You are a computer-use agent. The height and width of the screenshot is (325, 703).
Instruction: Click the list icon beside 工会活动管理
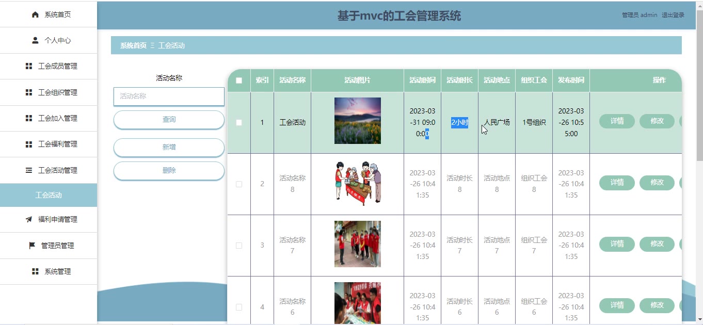(29, 170)
